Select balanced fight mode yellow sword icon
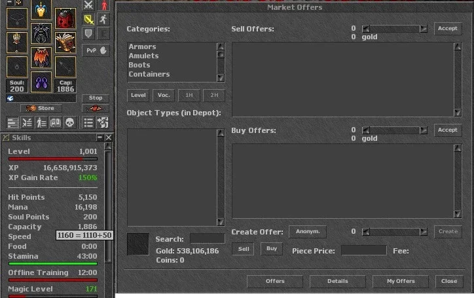This screenshot has height=298, width=474. [x=88, y=20]
